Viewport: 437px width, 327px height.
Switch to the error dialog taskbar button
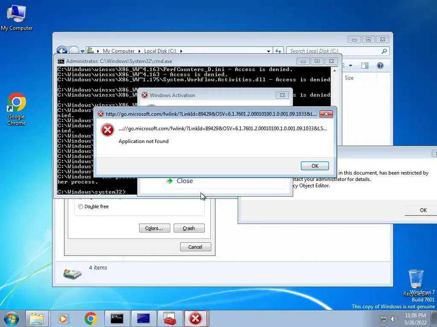point(195,318)
